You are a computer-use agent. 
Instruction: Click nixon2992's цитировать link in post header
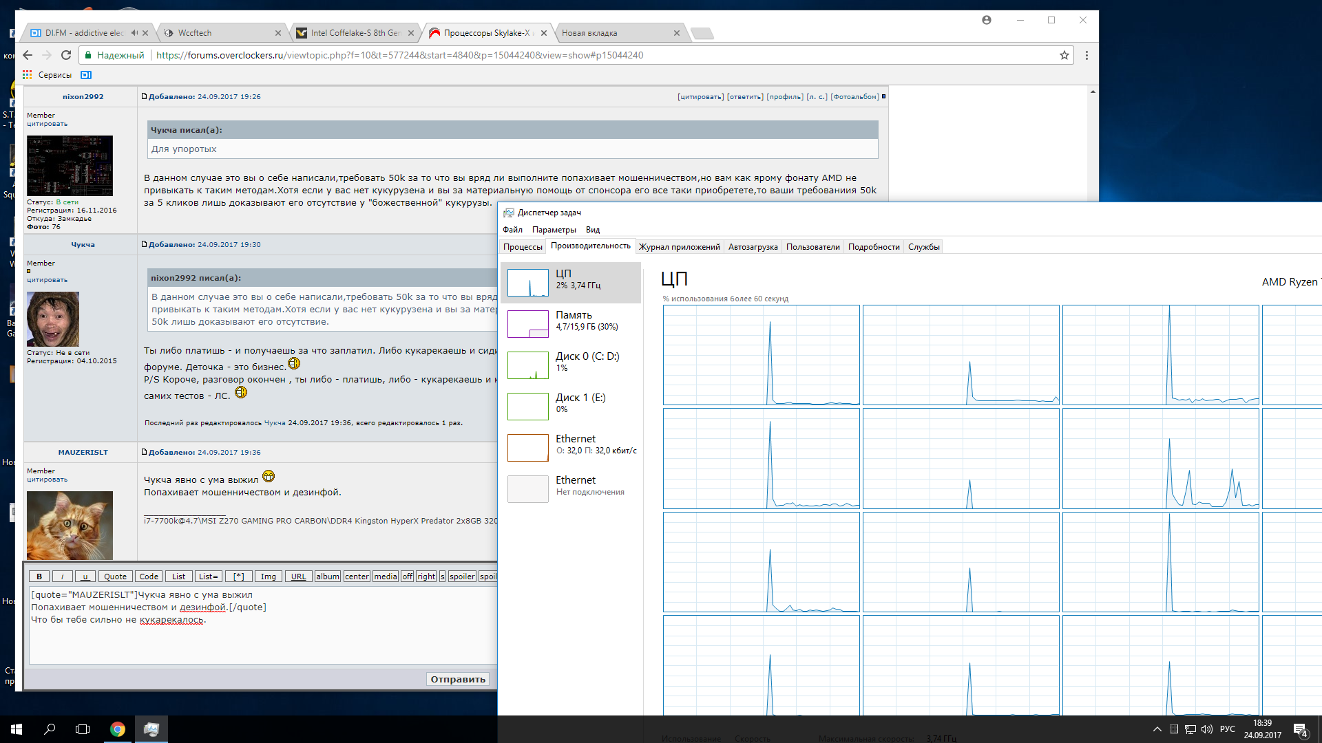(x=700, y=97)
